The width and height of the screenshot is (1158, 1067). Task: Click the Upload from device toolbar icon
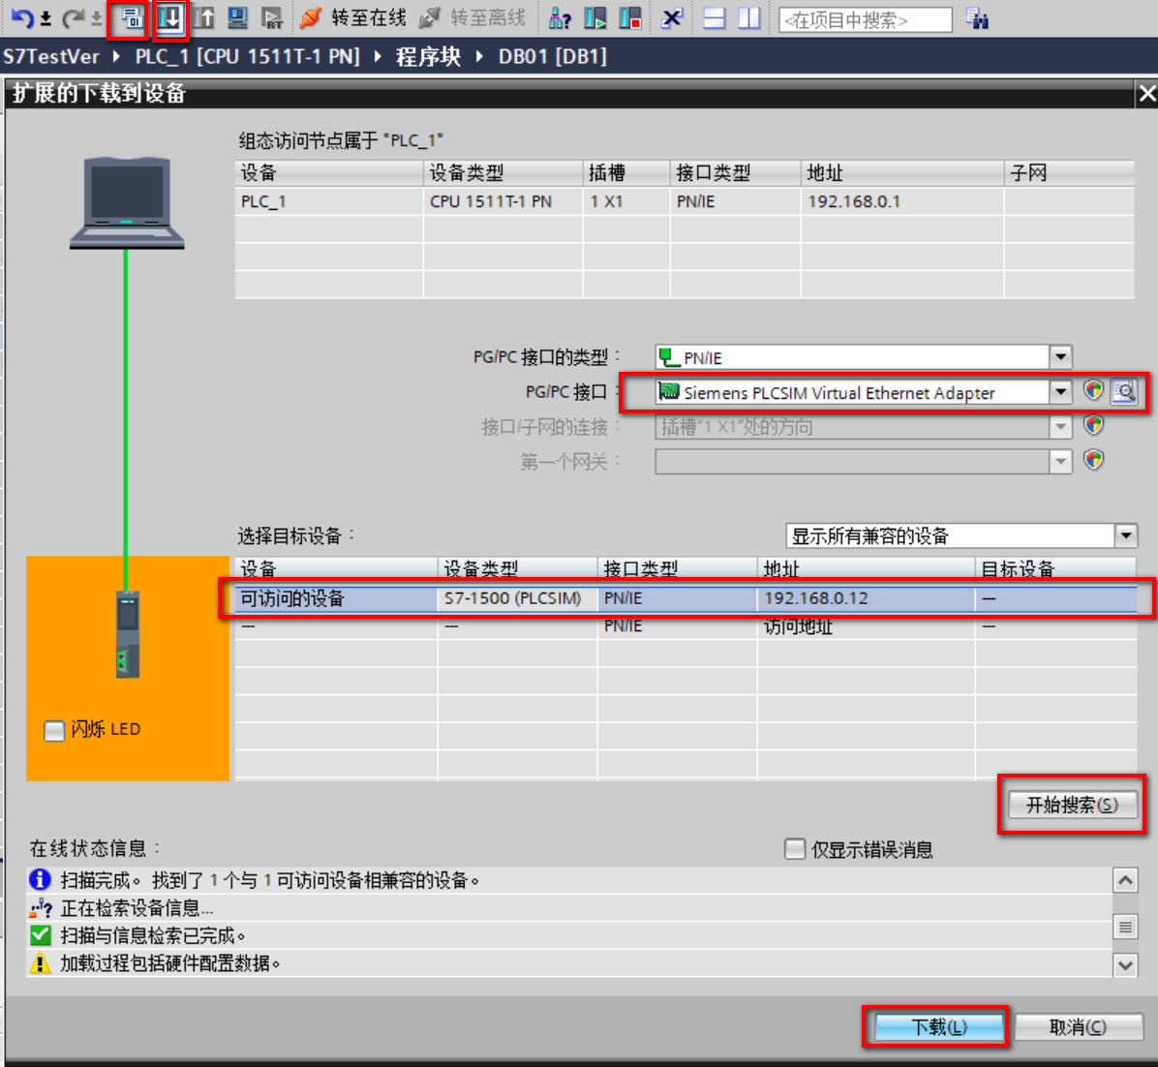point(204,18)
